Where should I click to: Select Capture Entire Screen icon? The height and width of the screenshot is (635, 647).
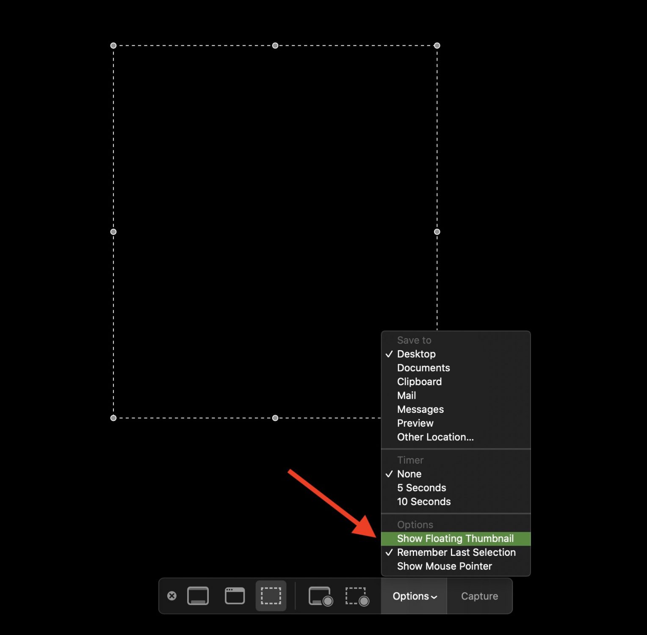[198, 596]
